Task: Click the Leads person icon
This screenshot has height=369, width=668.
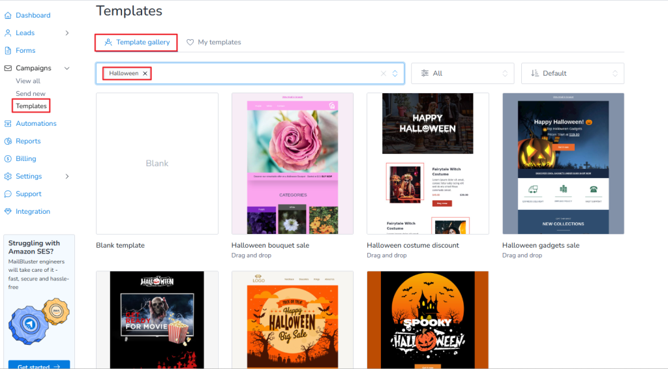Action: pyautogui.click(x=8, y=33)
